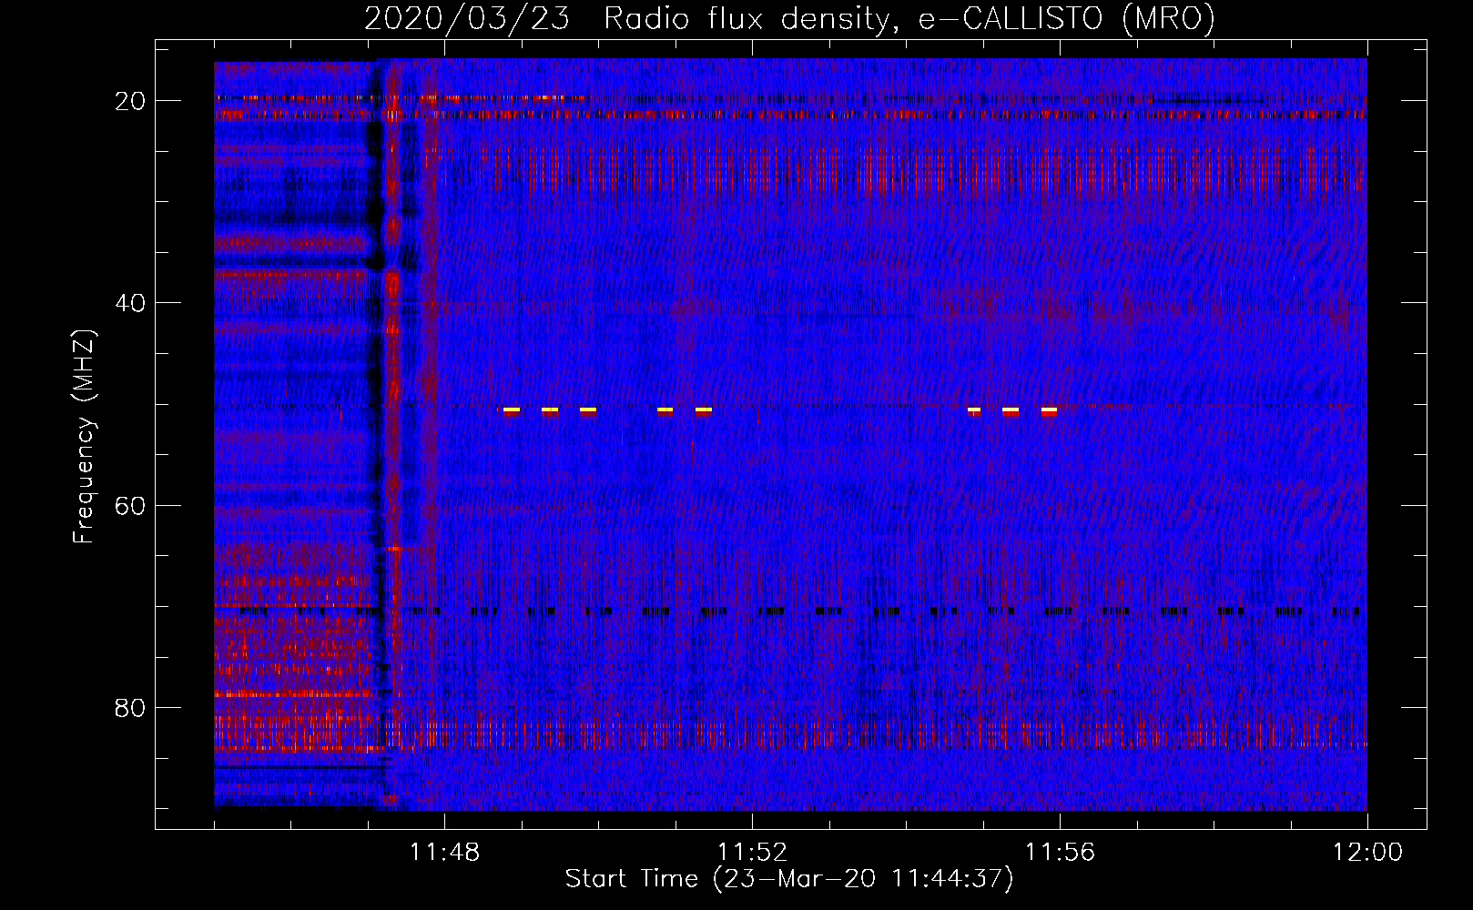Click the 12:00 time tick label
This screenshot has width=1473, height=910.
point(1367,852)
